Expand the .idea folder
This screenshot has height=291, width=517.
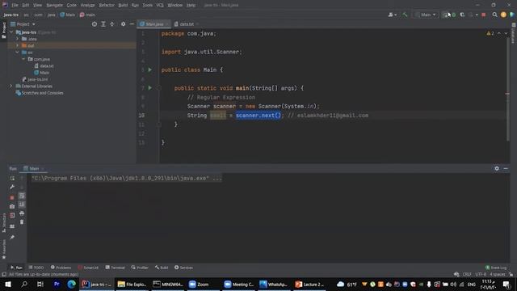(18, 39)
